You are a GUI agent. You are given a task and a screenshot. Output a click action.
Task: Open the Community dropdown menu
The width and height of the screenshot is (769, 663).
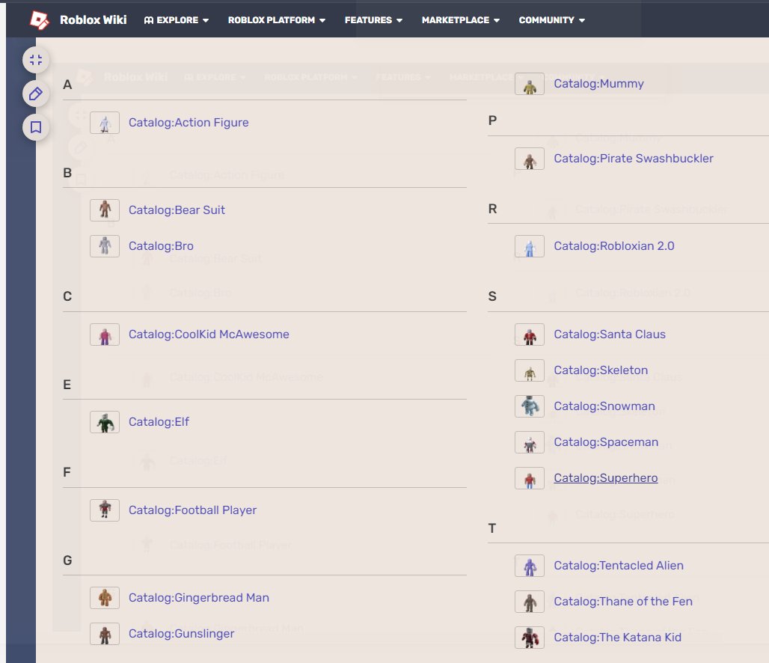(552, 20)
